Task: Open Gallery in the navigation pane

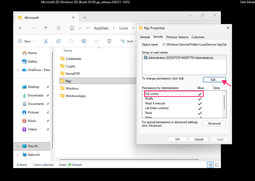Action: click(x=30, y=61)
